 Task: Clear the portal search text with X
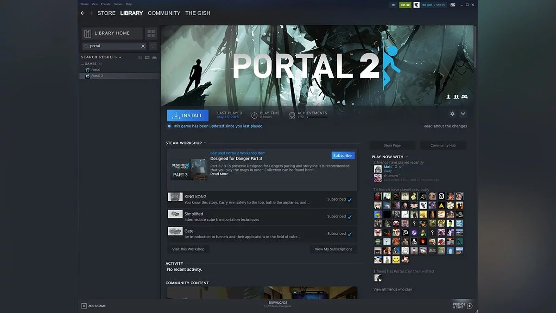(143, 46)
